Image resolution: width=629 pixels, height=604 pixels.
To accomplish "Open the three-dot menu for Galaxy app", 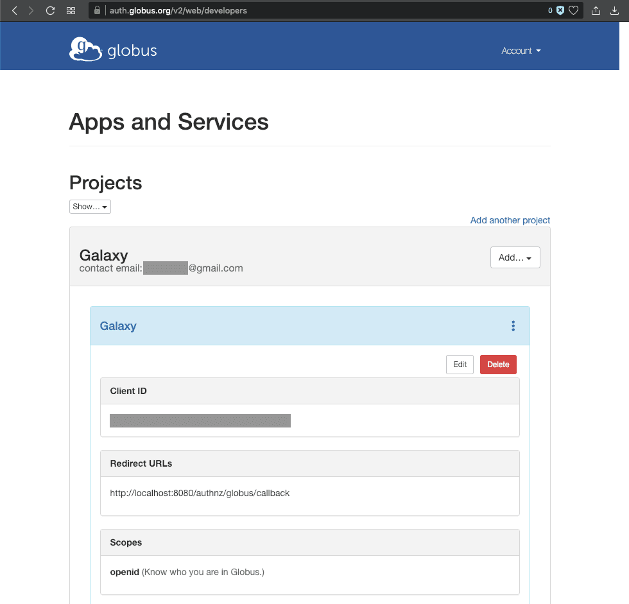I will pyautogui.click(x=513, y=326).
